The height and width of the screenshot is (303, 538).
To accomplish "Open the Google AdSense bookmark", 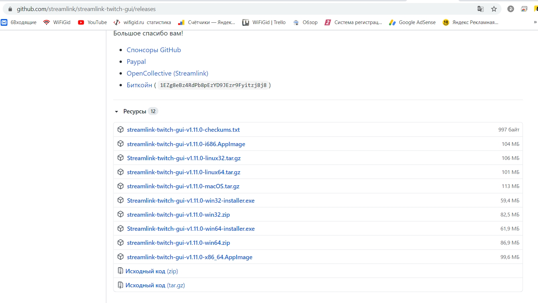I will 412,22.
